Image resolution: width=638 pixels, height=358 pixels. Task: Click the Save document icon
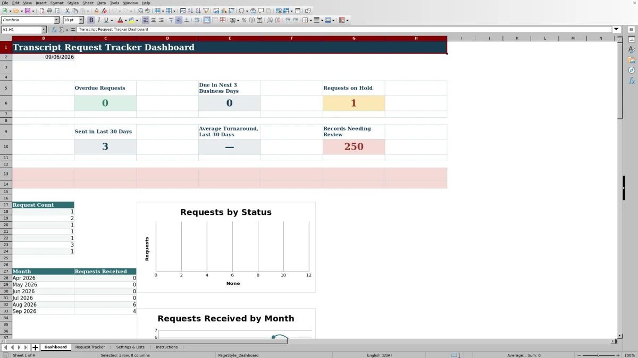[x=27, y=11]
